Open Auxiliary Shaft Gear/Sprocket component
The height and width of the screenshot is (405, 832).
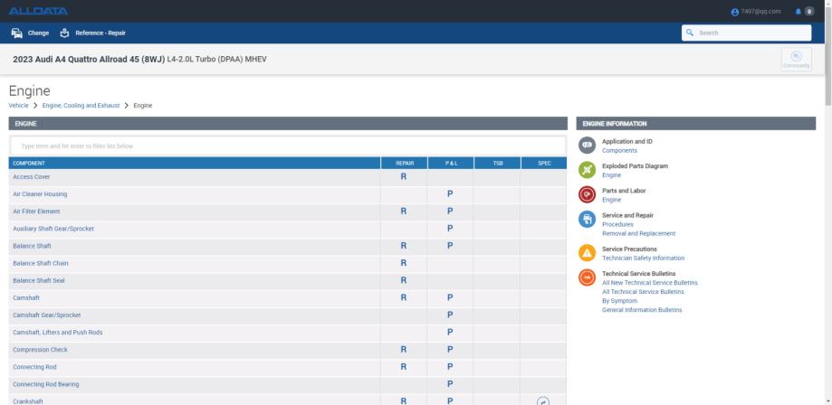tap(53, 229)
